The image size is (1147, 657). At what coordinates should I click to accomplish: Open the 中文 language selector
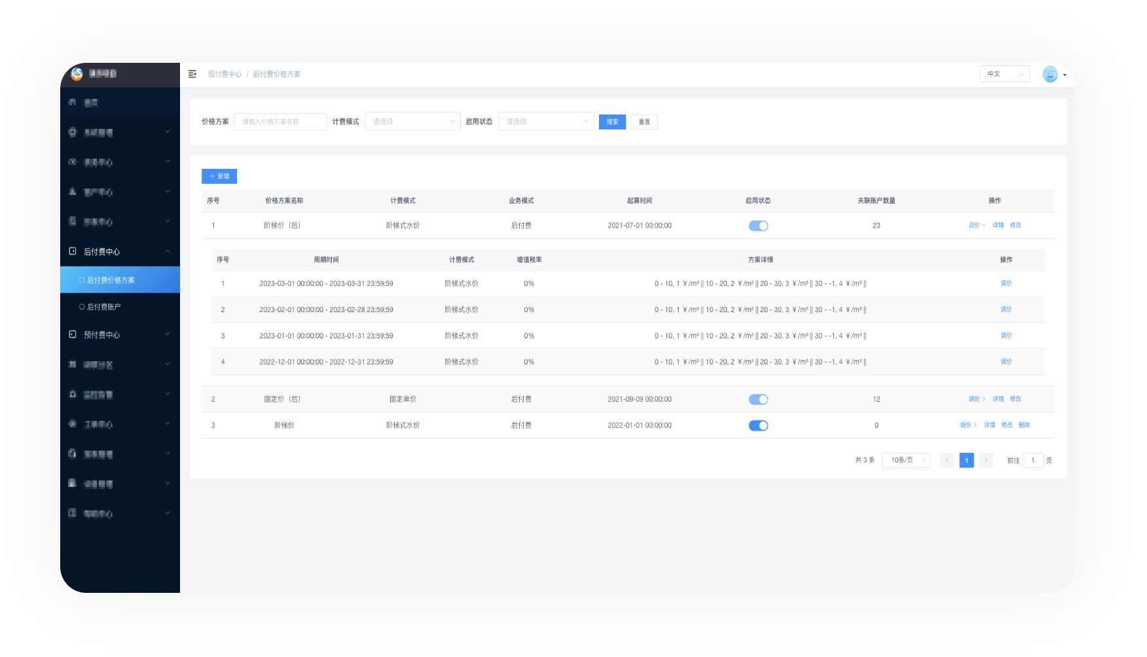[x=1004, y=74]
